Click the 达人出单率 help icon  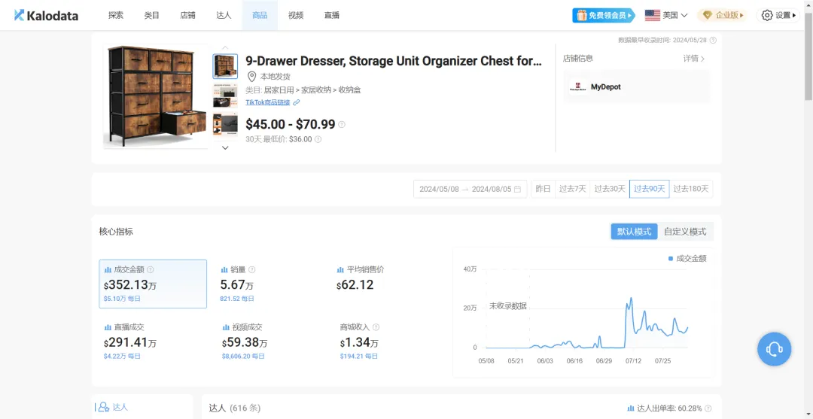(708, 408)
